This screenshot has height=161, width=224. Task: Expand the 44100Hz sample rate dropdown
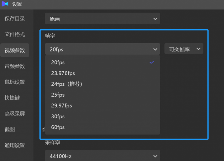[102, 156]
